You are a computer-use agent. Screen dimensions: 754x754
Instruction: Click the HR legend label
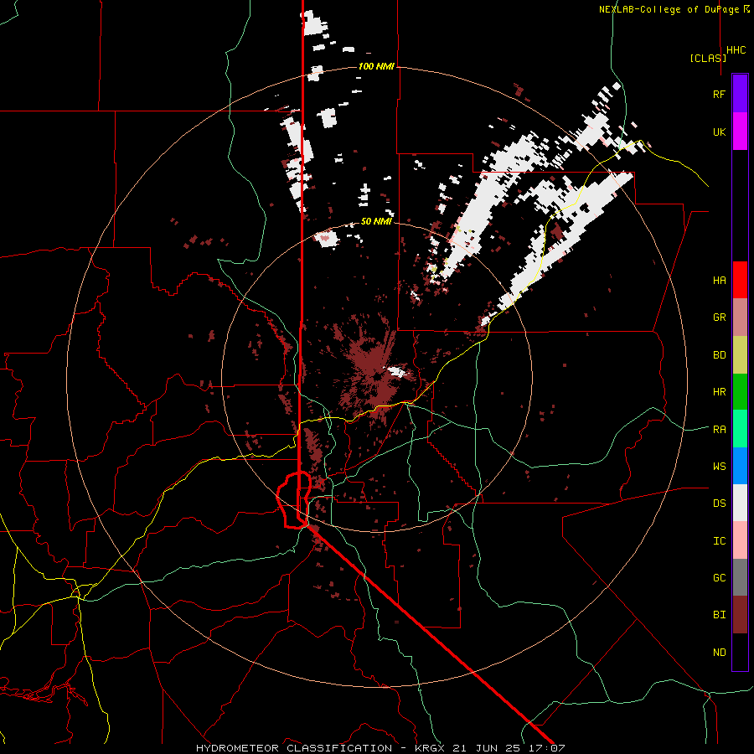point(719,392)
